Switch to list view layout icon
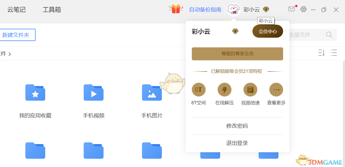 tap(334, 53)
